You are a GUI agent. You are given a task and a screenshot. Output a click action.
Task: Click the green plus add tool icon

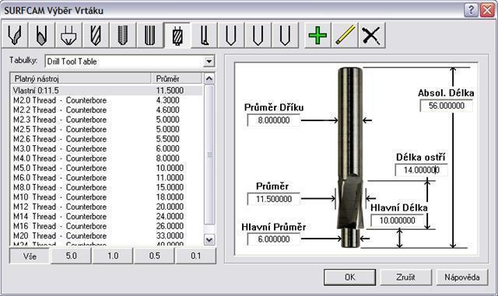pyautogui.click(x=317, y=35)
